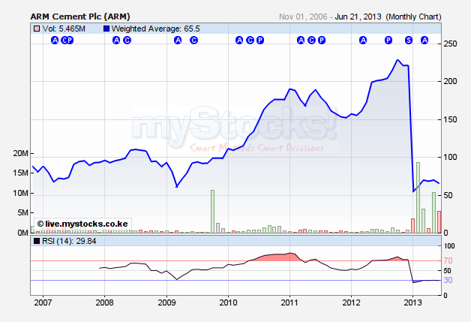Click the 'ARM Cement Plc (ARM)' chart title
This screenshot has height=322, width=471.
click(80, 17)
